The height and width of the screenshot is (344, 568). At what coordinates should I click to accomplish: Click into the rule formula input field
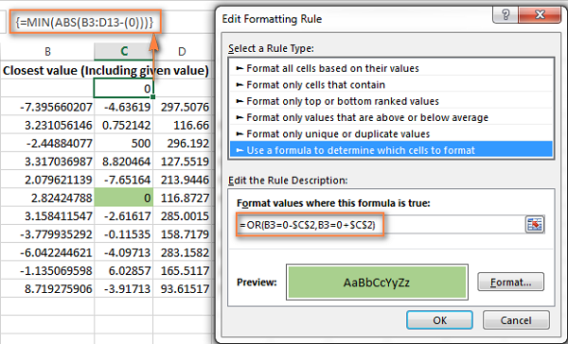380,225
